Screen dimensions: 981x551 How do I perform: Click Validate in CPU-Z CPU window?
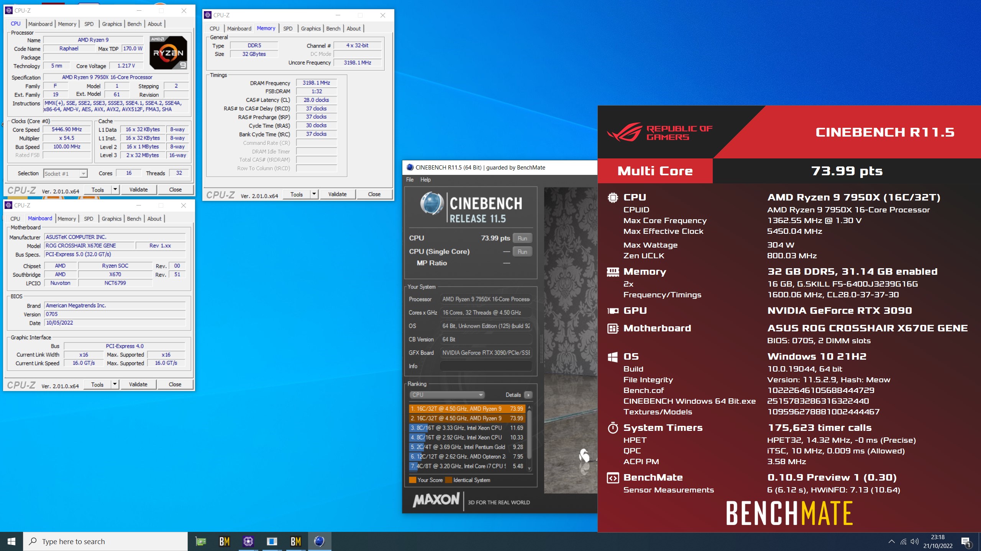(x=138, y=189)
